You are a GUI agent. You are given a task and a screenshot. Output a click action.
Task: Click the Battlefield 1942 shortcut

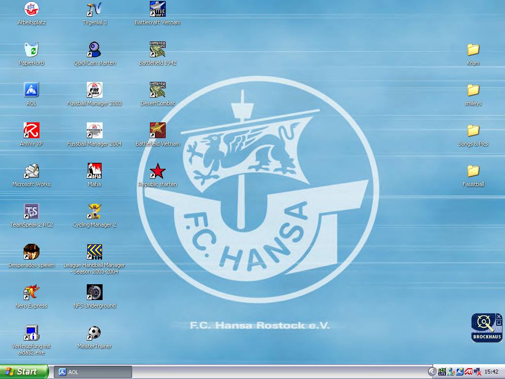point(157,50)
